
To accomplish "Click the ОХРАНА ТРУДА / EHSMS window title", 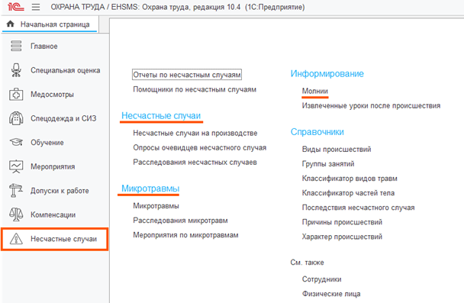I will [178, 7].
